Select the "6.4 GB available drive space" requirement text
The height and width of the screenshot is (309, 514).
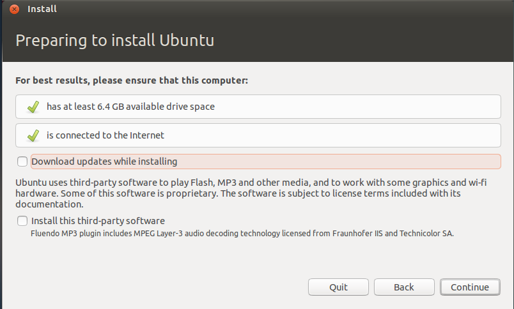(130, 107)
